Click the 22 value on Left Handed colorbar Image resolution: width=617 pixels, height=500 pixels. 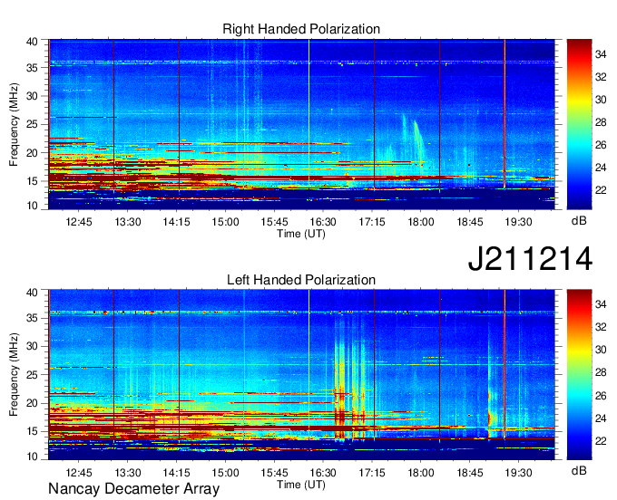601,441
